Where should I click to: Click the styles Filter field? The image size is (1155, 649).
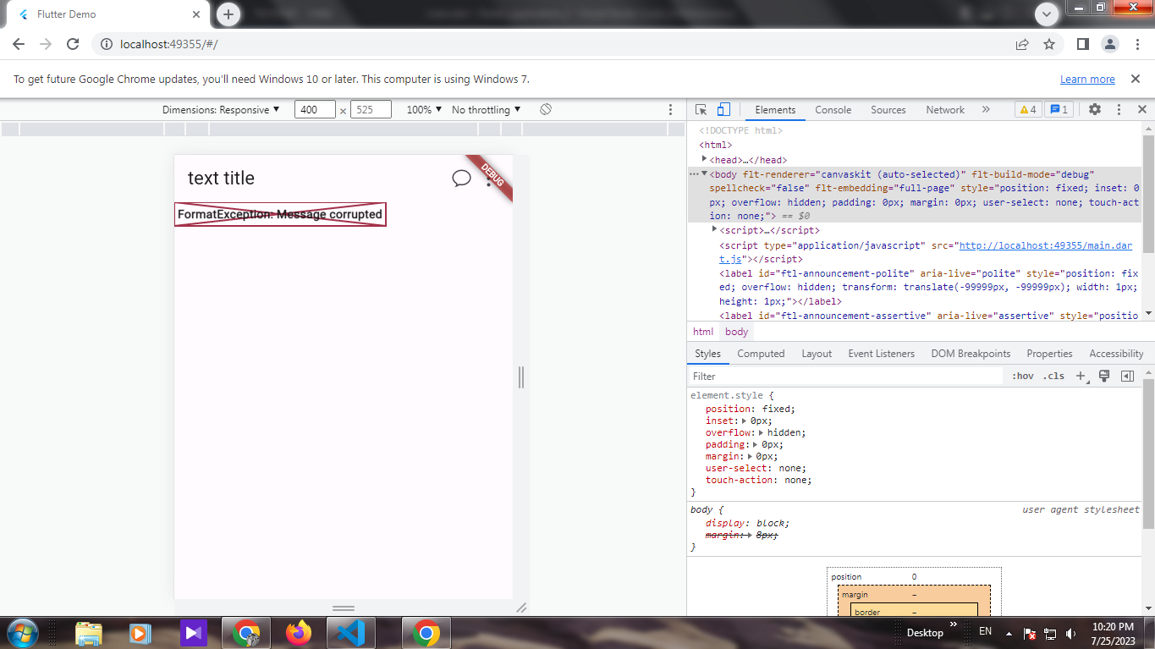[x=846, y=376]
